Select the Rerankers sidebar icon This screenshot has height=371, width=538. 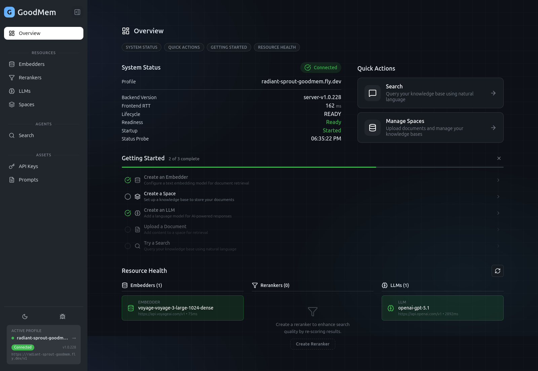12,77
